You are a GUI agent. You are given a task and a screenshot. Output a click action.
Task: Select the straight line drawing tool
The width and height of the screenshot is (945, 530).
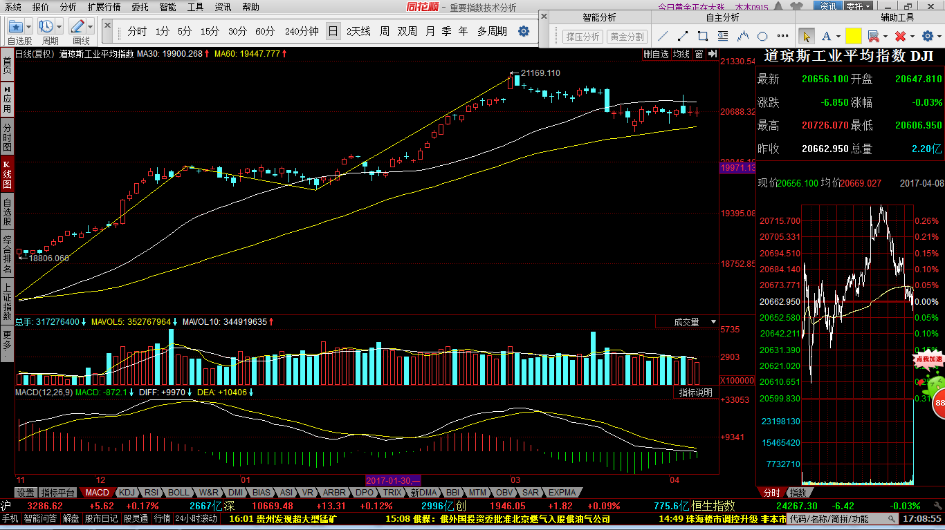coord(663,36)
